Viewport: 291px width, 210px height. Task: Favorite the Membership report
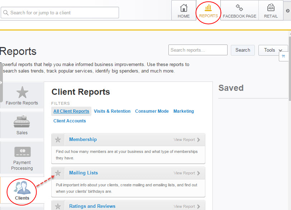(58, 139)
